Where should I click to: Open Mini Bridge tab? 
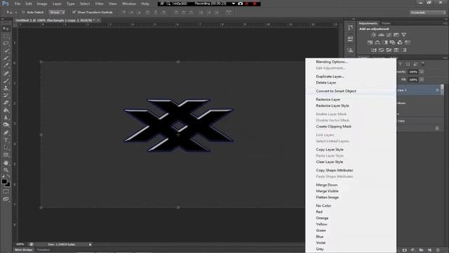[23, 250]
